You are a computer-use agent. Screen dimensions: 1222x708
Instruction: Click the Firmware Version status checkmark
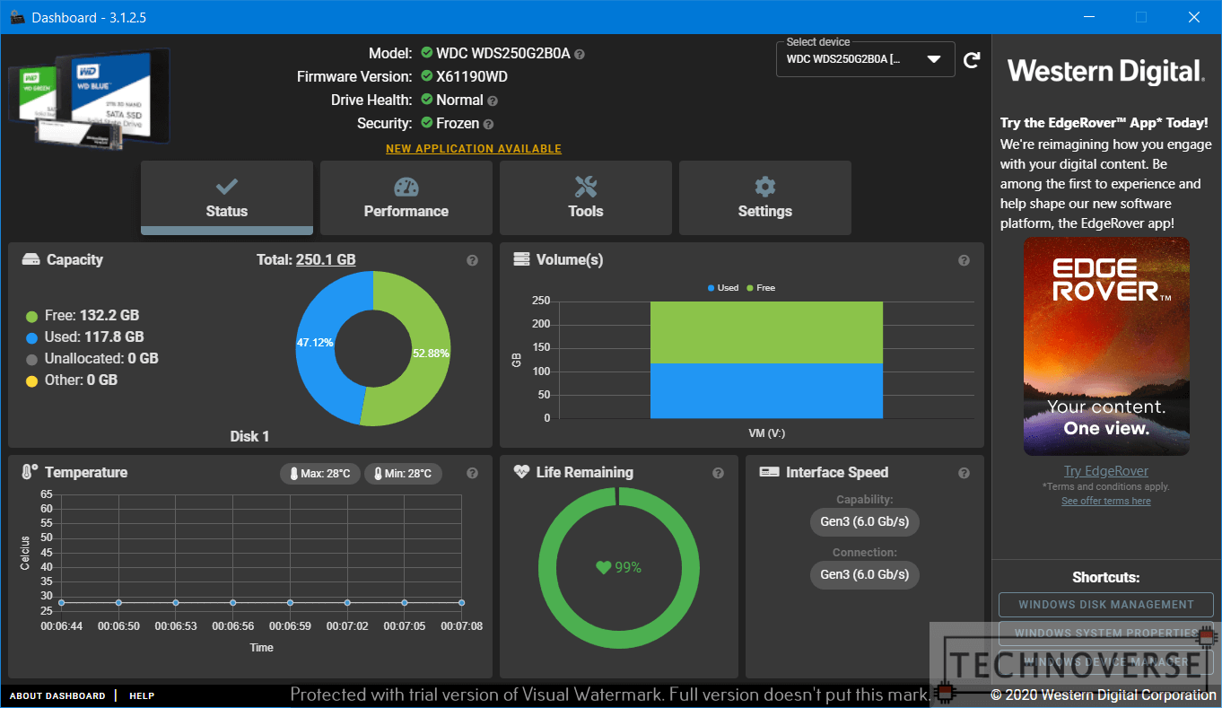coord(427,76)
